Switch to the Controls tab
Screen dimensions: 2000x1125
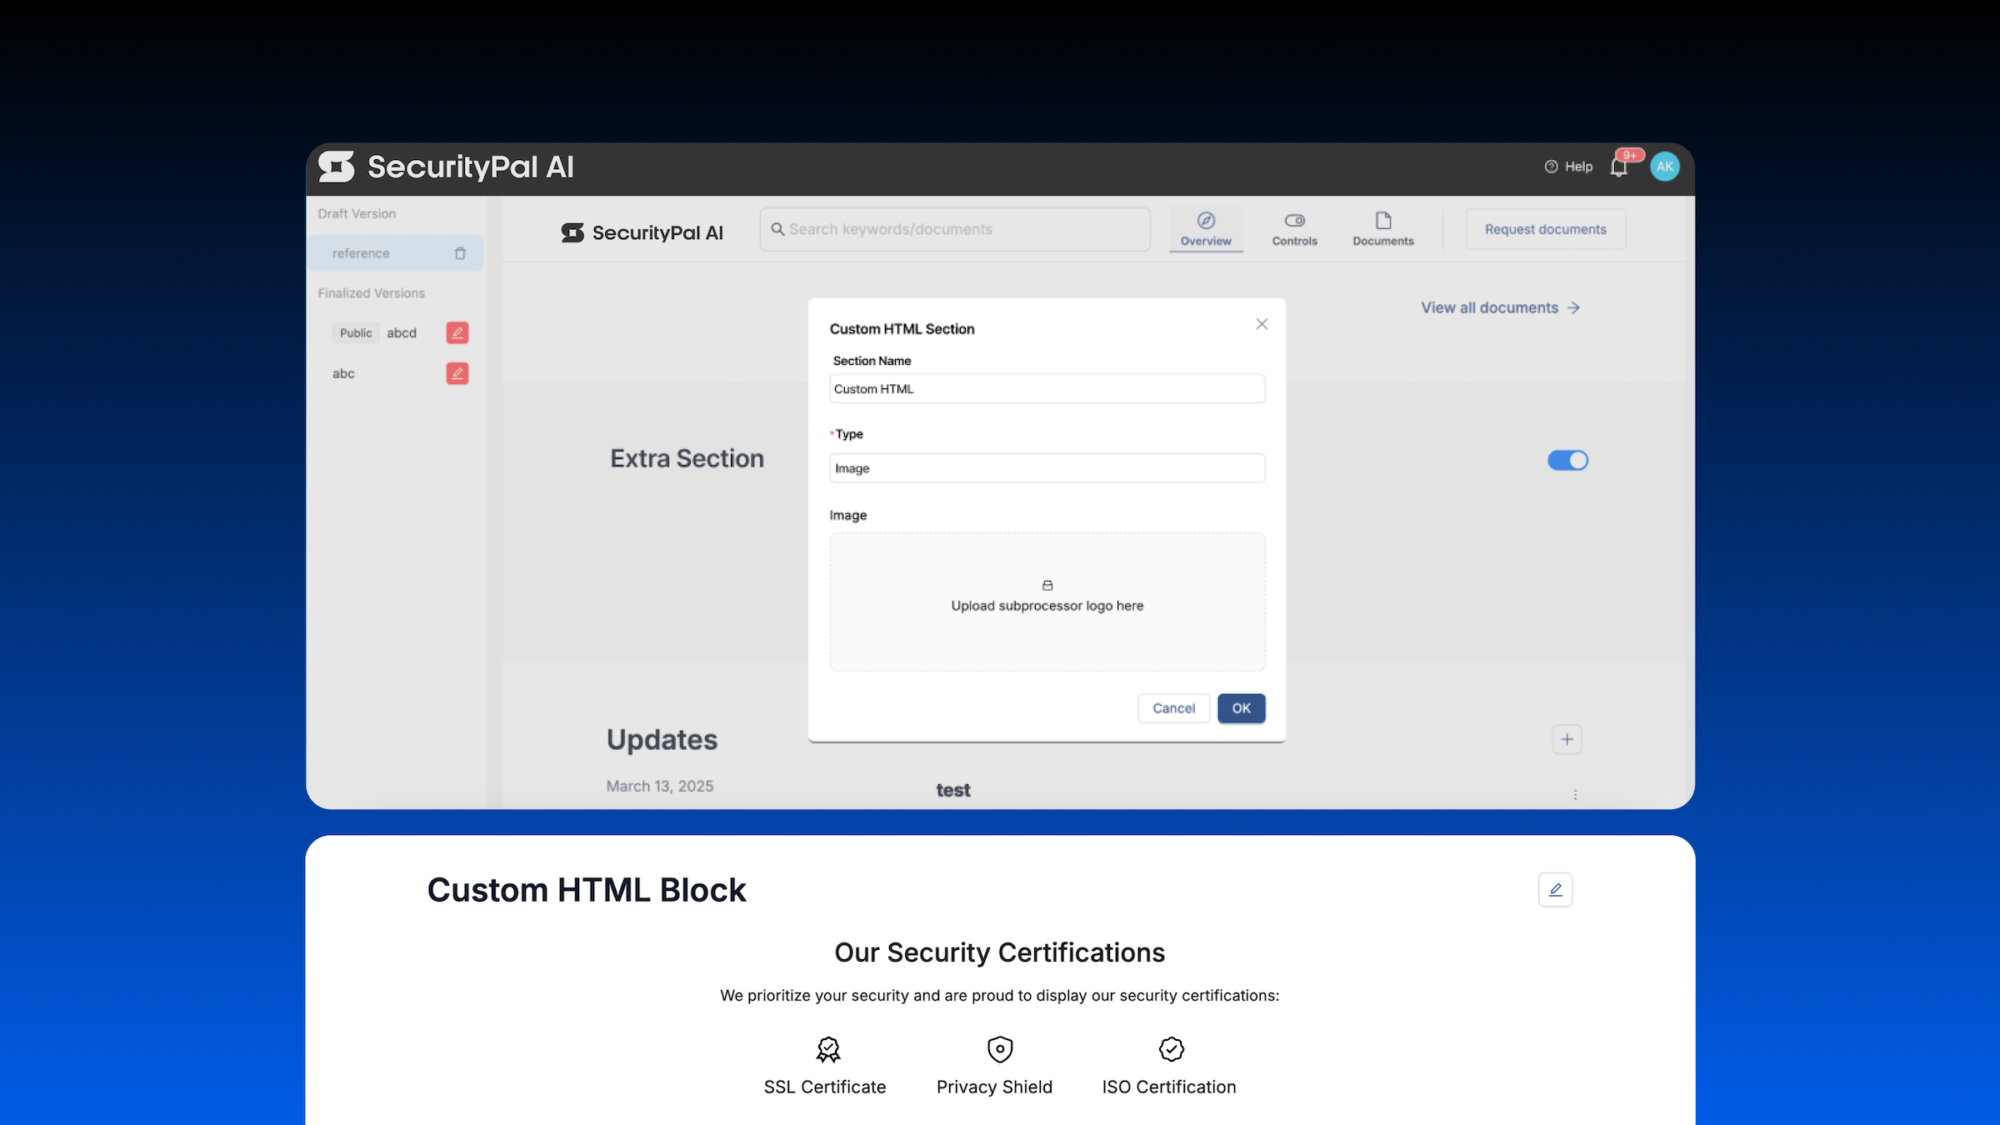tap(1294, 229)
